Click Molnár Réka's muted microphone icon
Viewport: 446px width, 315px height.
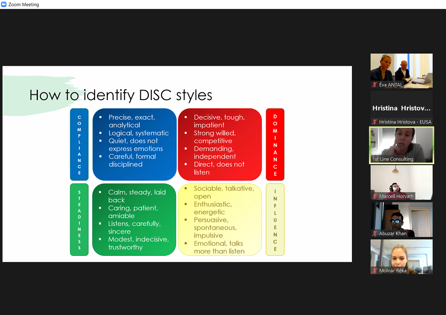375,271
